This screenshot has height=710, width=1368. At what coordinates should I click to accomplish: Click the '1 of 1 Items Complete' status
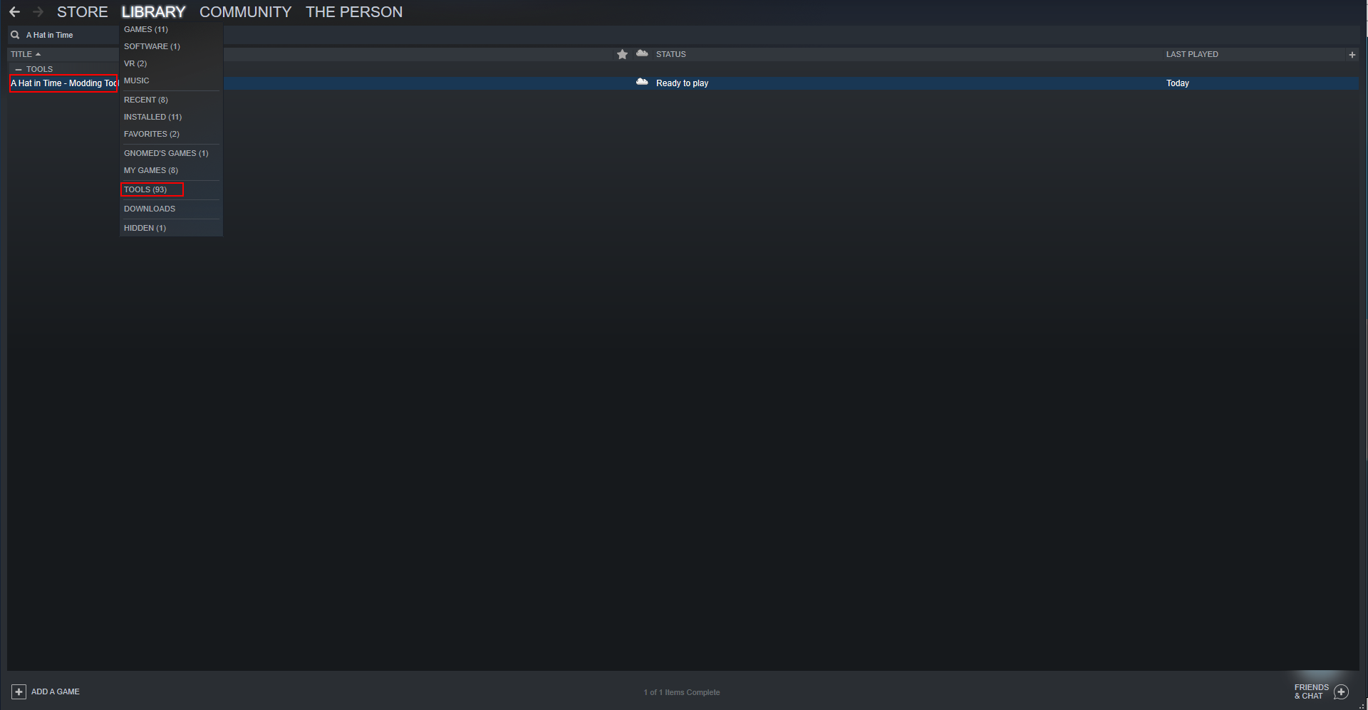682,692
